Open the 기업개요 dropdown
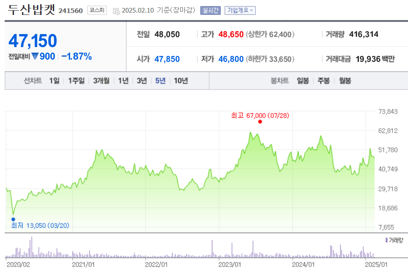The width and height of the screenshot is (408, 273). pos(240,10)
